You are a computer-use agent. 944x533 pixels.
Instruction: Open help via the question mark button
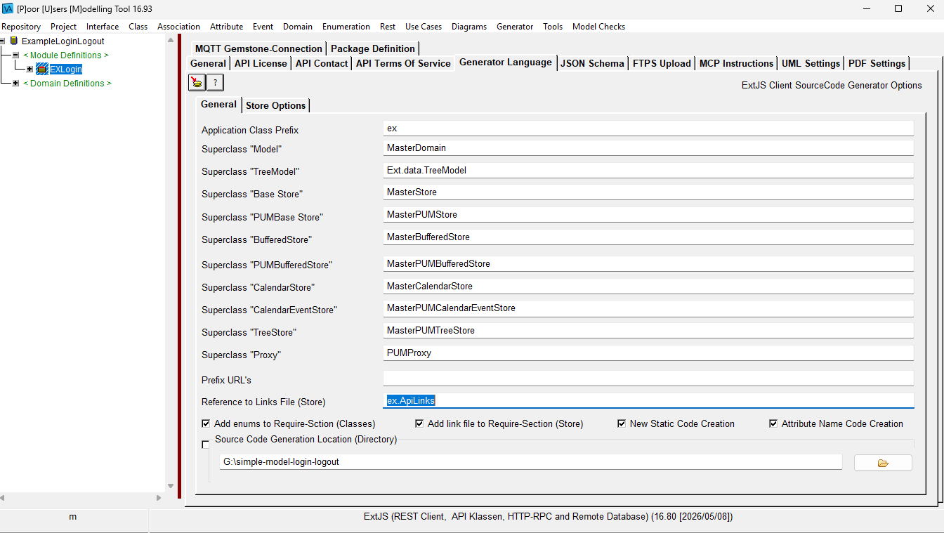pos(215,83)
